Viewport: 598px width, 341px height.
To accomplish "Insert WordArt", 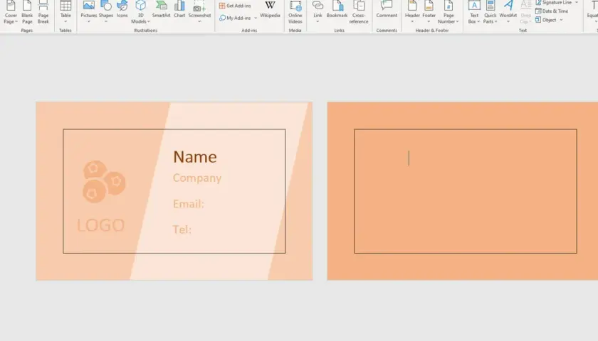I will [x=508, y=12].
